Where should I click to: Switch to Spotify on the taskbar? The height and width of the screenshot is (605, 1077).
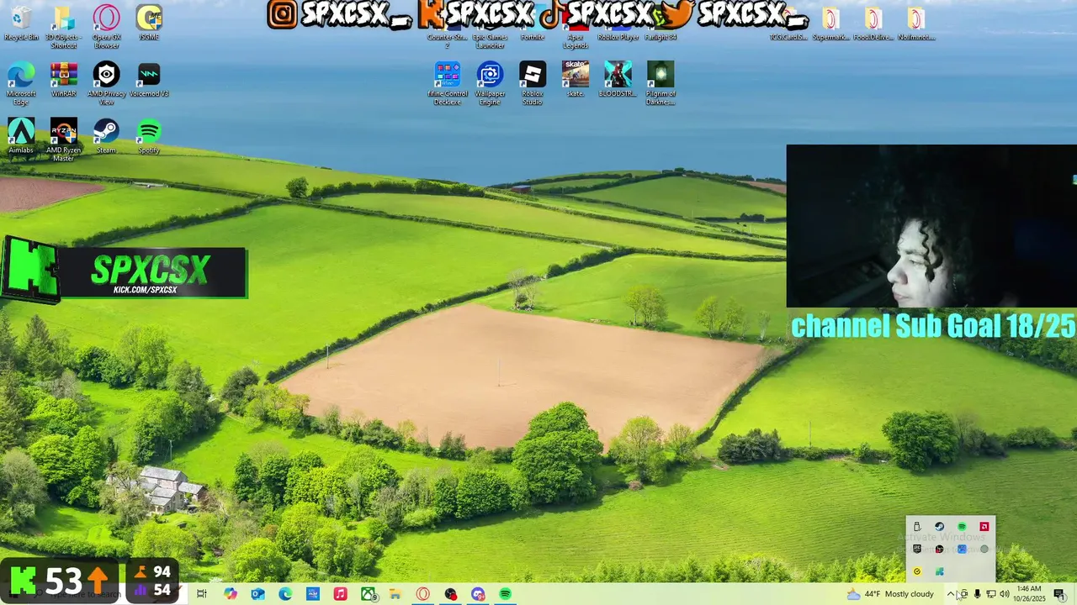505,594
